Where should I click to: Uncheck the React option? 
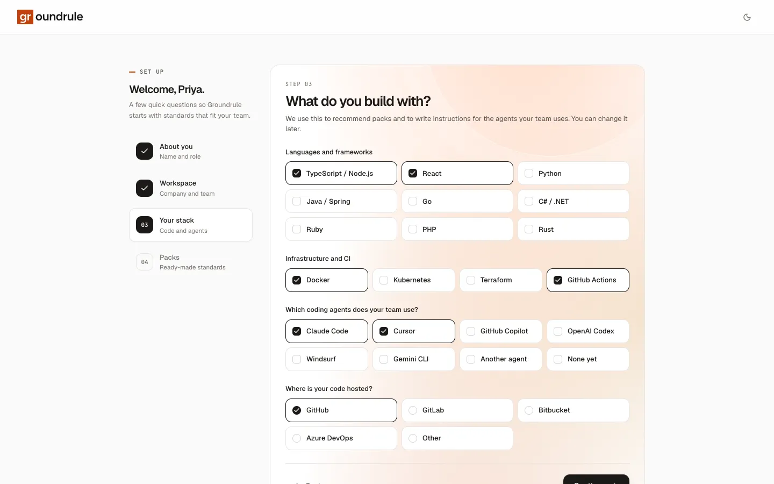(457, 173)
